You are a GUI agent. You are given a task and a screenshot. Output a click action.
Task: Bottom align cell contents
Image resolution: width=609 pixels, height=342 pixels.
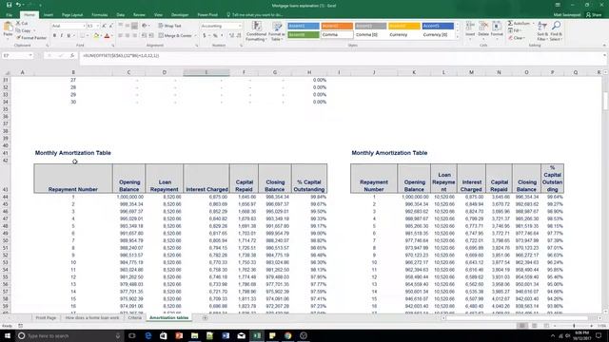point(134,26)
